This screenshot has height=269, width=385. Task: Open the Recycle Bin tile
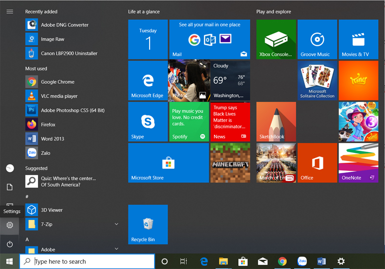click(x=148, y=225)
